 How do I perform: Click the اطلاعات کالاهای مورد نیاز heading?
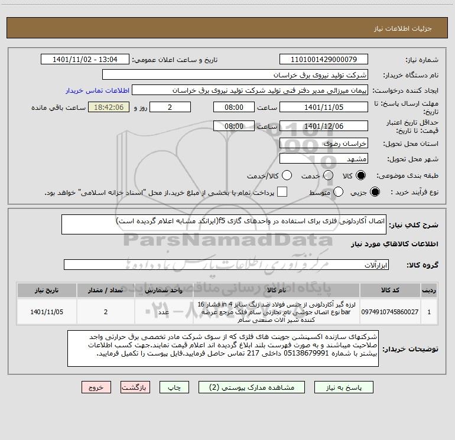[394, 244]
